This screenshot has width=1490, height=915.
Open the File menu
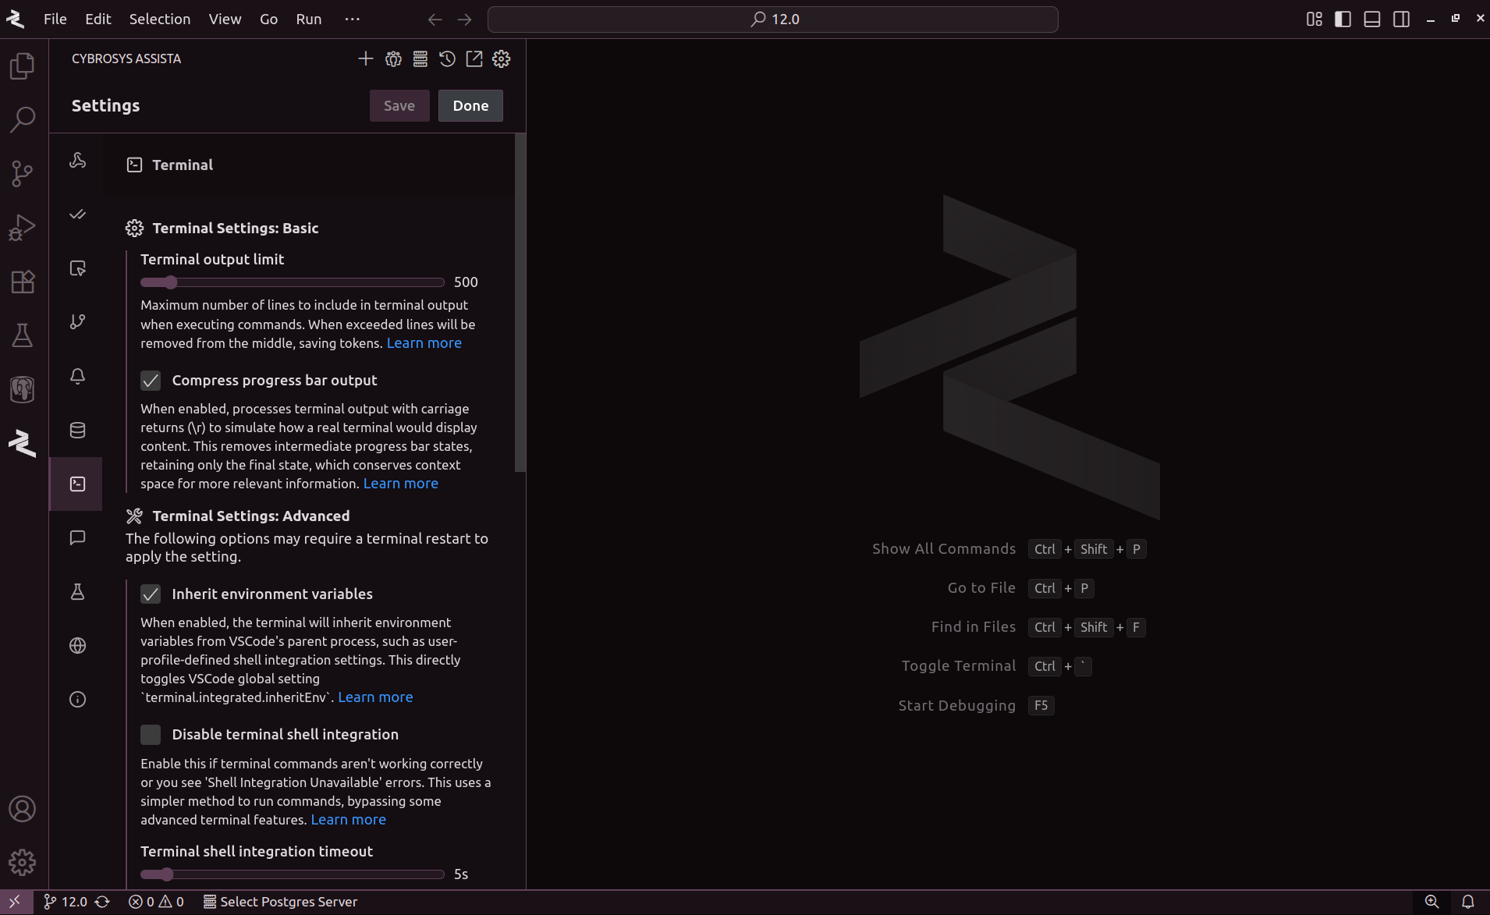pos(55,19)
